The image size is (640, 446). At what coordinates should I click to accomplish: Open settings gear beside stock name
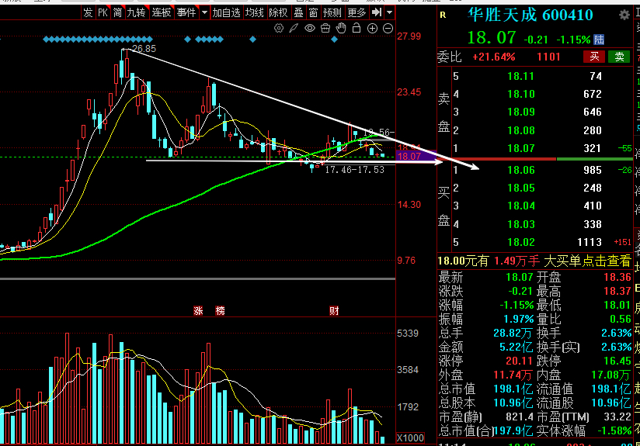tap(624, 16)
